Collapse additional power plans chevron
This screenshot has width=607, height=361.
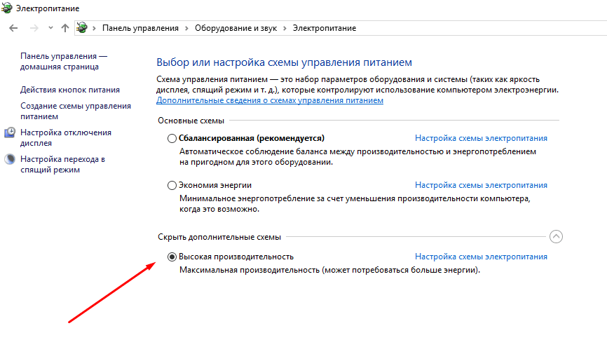557,236
